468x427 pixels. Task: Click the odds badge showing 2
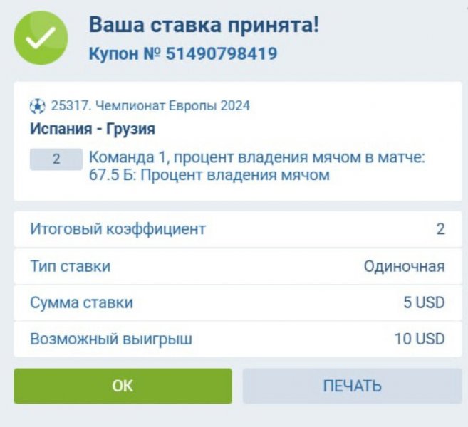click(x=56, y=159)
